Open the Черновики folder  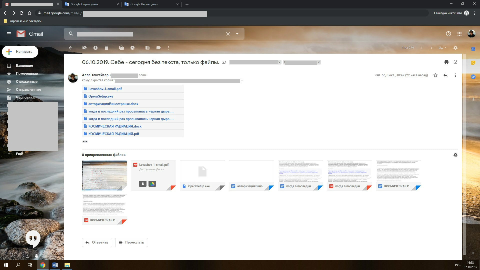(25, 97)
